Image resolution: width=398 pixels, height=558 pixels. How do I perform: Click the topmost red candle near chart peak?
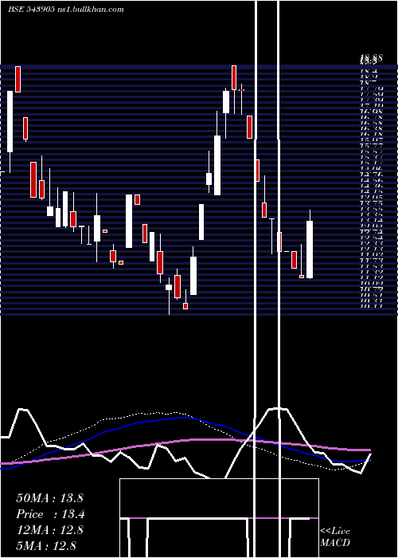pyautogui.click(x=234, y=77)
